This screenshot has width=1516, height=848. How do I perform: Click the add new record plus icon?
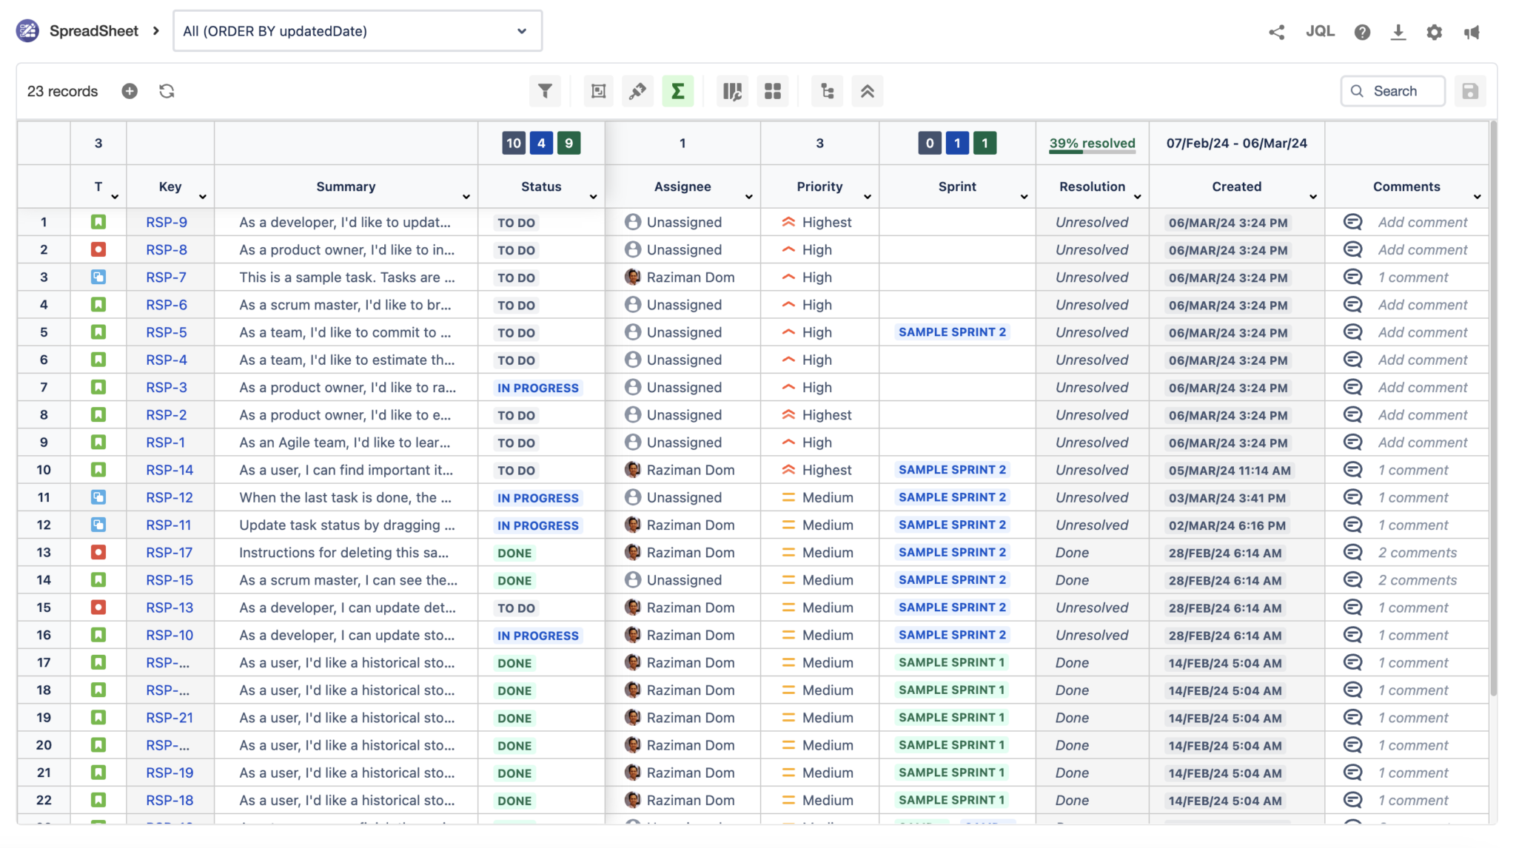click(129, 90)
